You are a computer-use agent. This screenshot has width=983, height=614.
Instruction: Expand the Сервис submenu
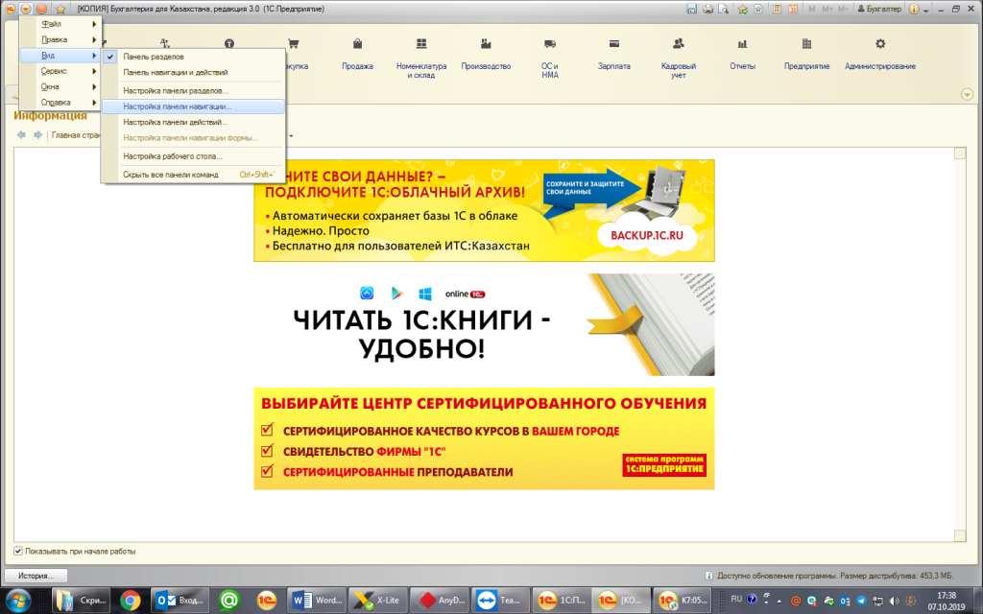coord(60,71)
